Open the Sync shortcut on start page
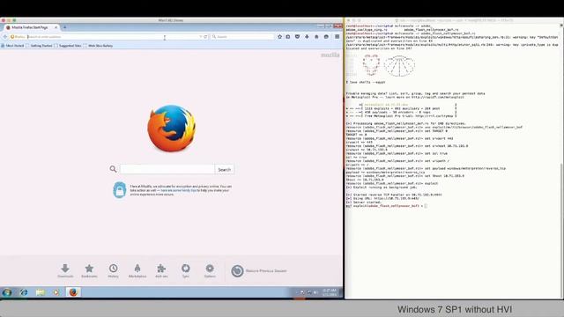 186,270
